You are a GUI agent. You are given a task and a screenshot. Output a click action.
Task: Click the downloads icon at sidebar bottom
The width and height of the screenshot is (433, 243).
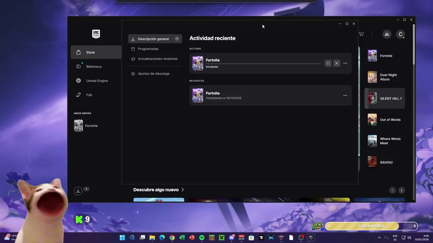(78, 191)
